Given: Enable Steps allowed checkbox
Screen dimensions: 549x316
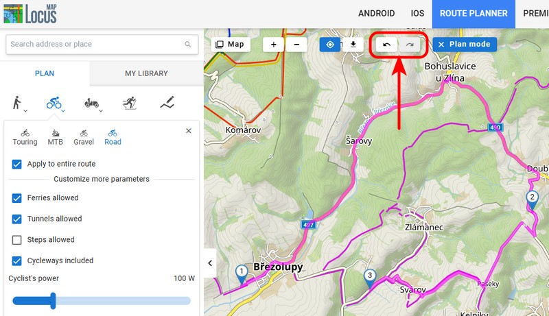Looking at the screenshot, I should pyautogui.click(x=17, y=240).
